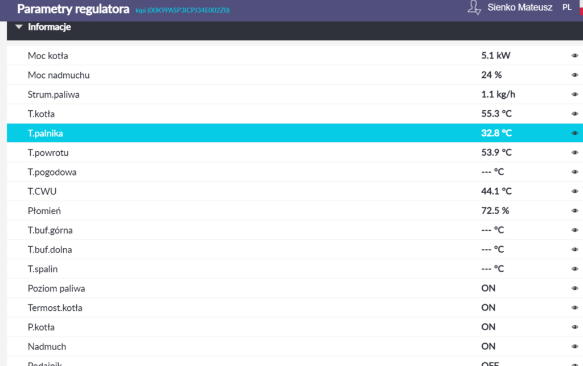Select the T.pogodowa row
The image size is (583, 366).
tap(52, 172)
